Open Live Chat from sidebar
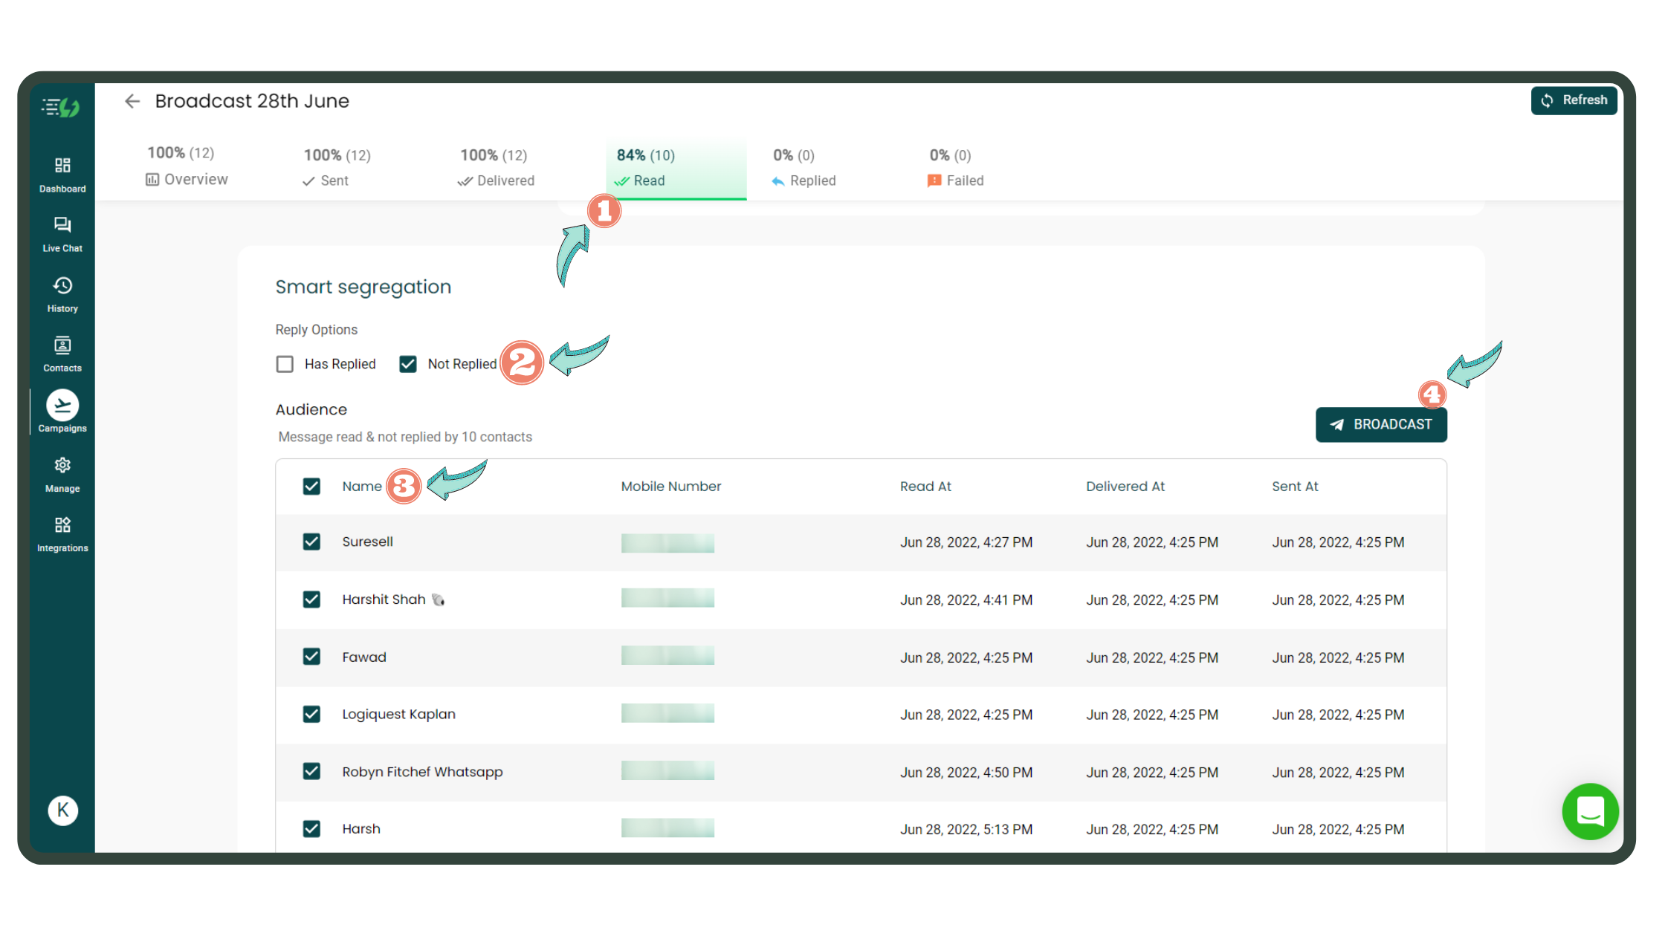Image resolution: width=1665 pixels, height=936 pixels. click(x=62, y=233)
